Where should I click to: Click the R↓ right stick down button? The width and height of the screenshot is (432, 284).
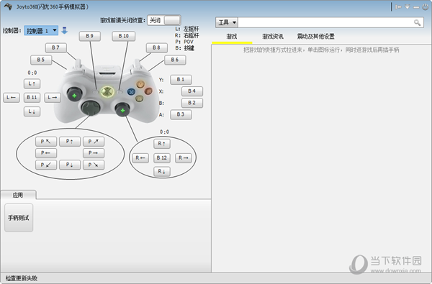pos(162,172)
